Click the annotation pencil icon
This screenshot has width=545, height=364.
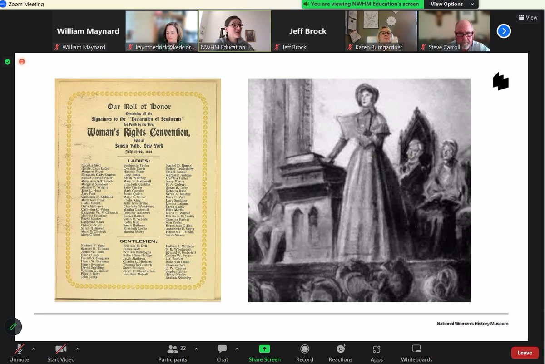(x=13, y=326)
